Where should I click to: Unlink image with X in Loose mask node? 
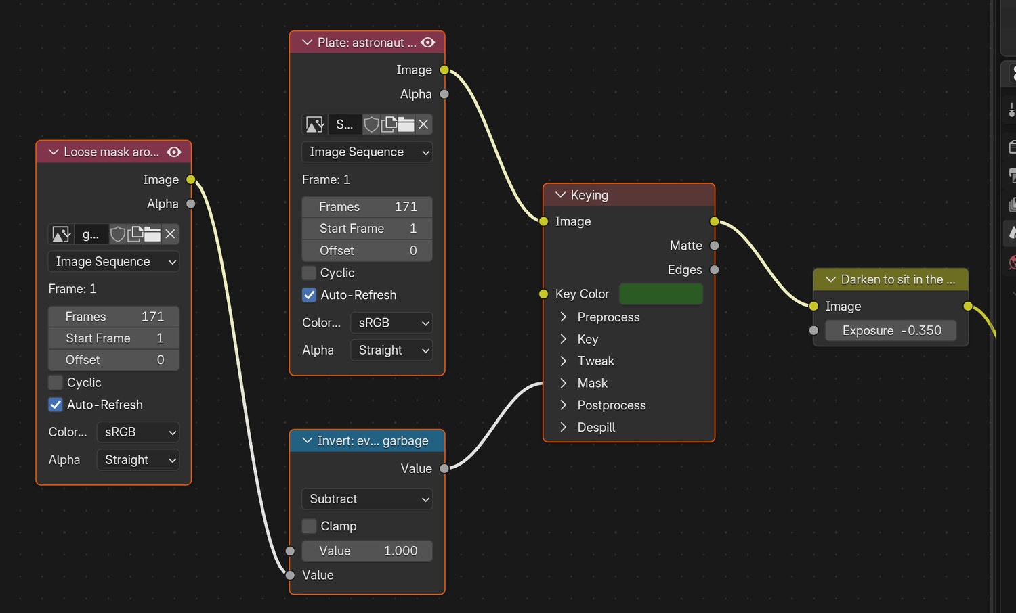click(x=170, y=234)
